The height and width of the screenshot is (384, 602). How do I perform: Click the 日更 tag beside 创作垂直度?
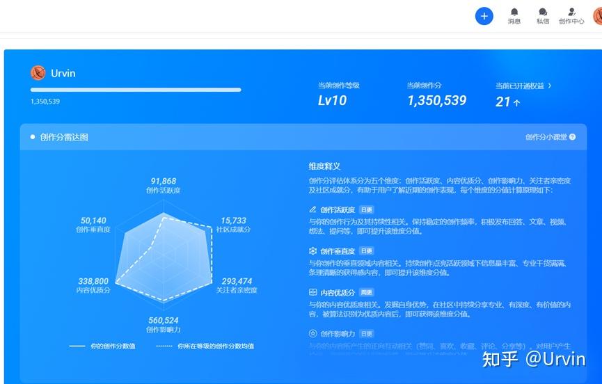(367, 251)
